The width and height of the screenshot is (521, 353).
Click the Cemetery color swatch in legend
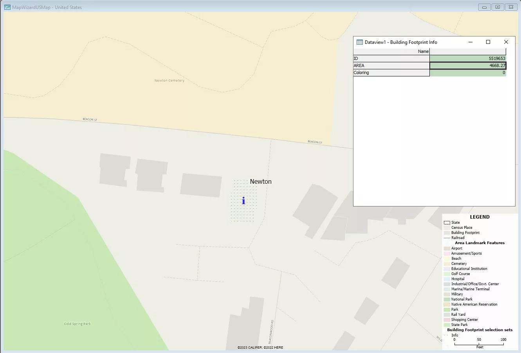tap(447, 264)
